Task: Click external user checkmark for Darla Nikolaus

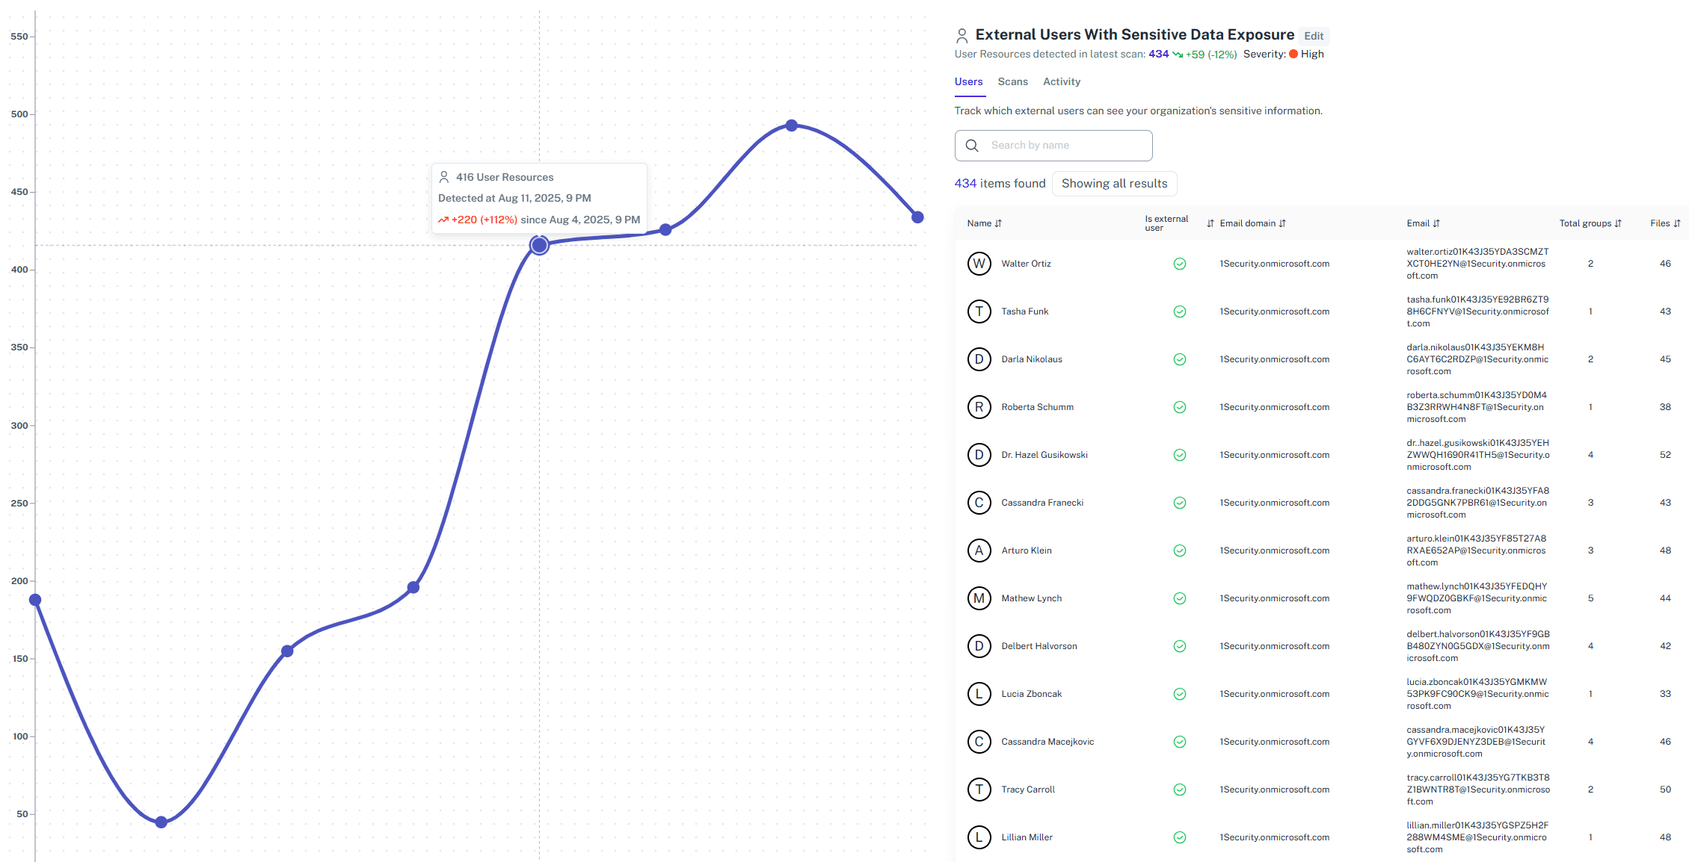Action: tap(1179, 359)
